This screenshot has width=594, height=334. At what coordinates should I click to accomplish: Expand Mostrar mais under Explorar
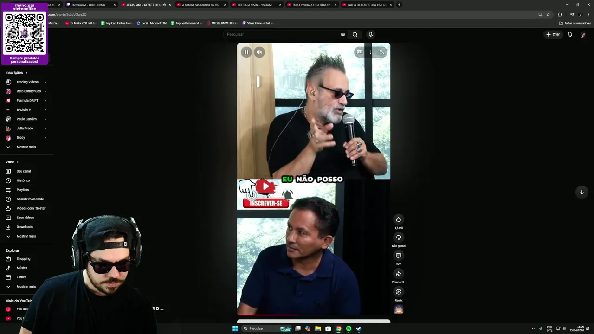click(26, 287)
